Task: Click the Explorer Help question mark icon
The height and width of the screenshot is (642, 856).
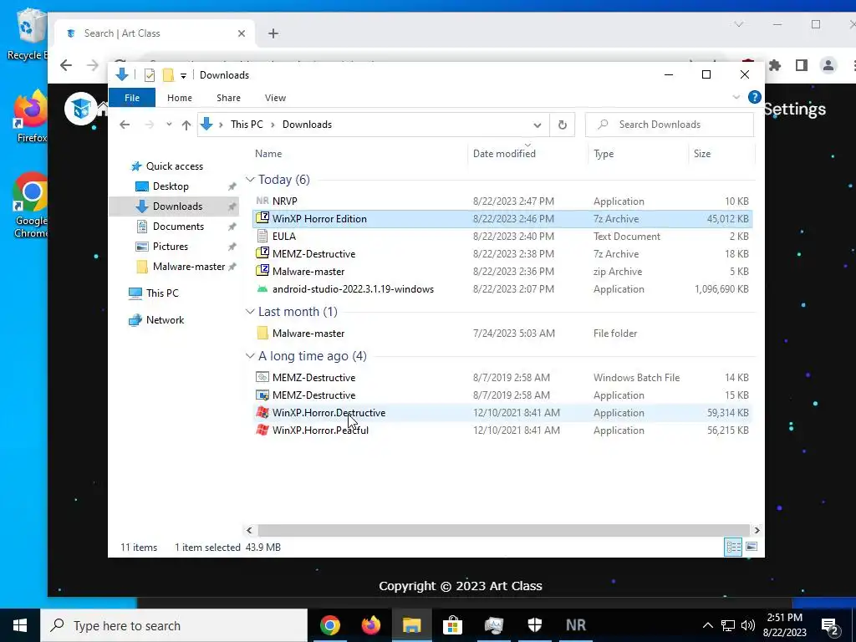Action: coord(755,97)
